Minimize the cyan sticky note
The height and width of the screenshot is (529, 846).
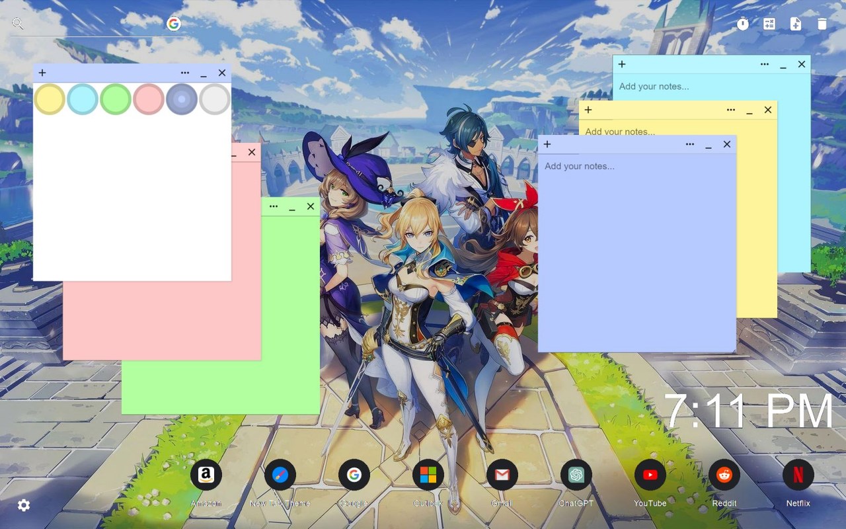tap(783, 65)
